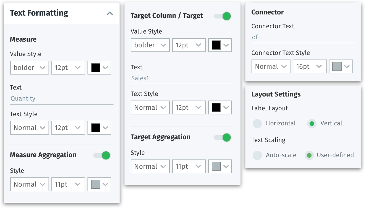Open Target Text Style black color picker
The width and height of the screenshot is (365, 208).
tap(220, 107)
